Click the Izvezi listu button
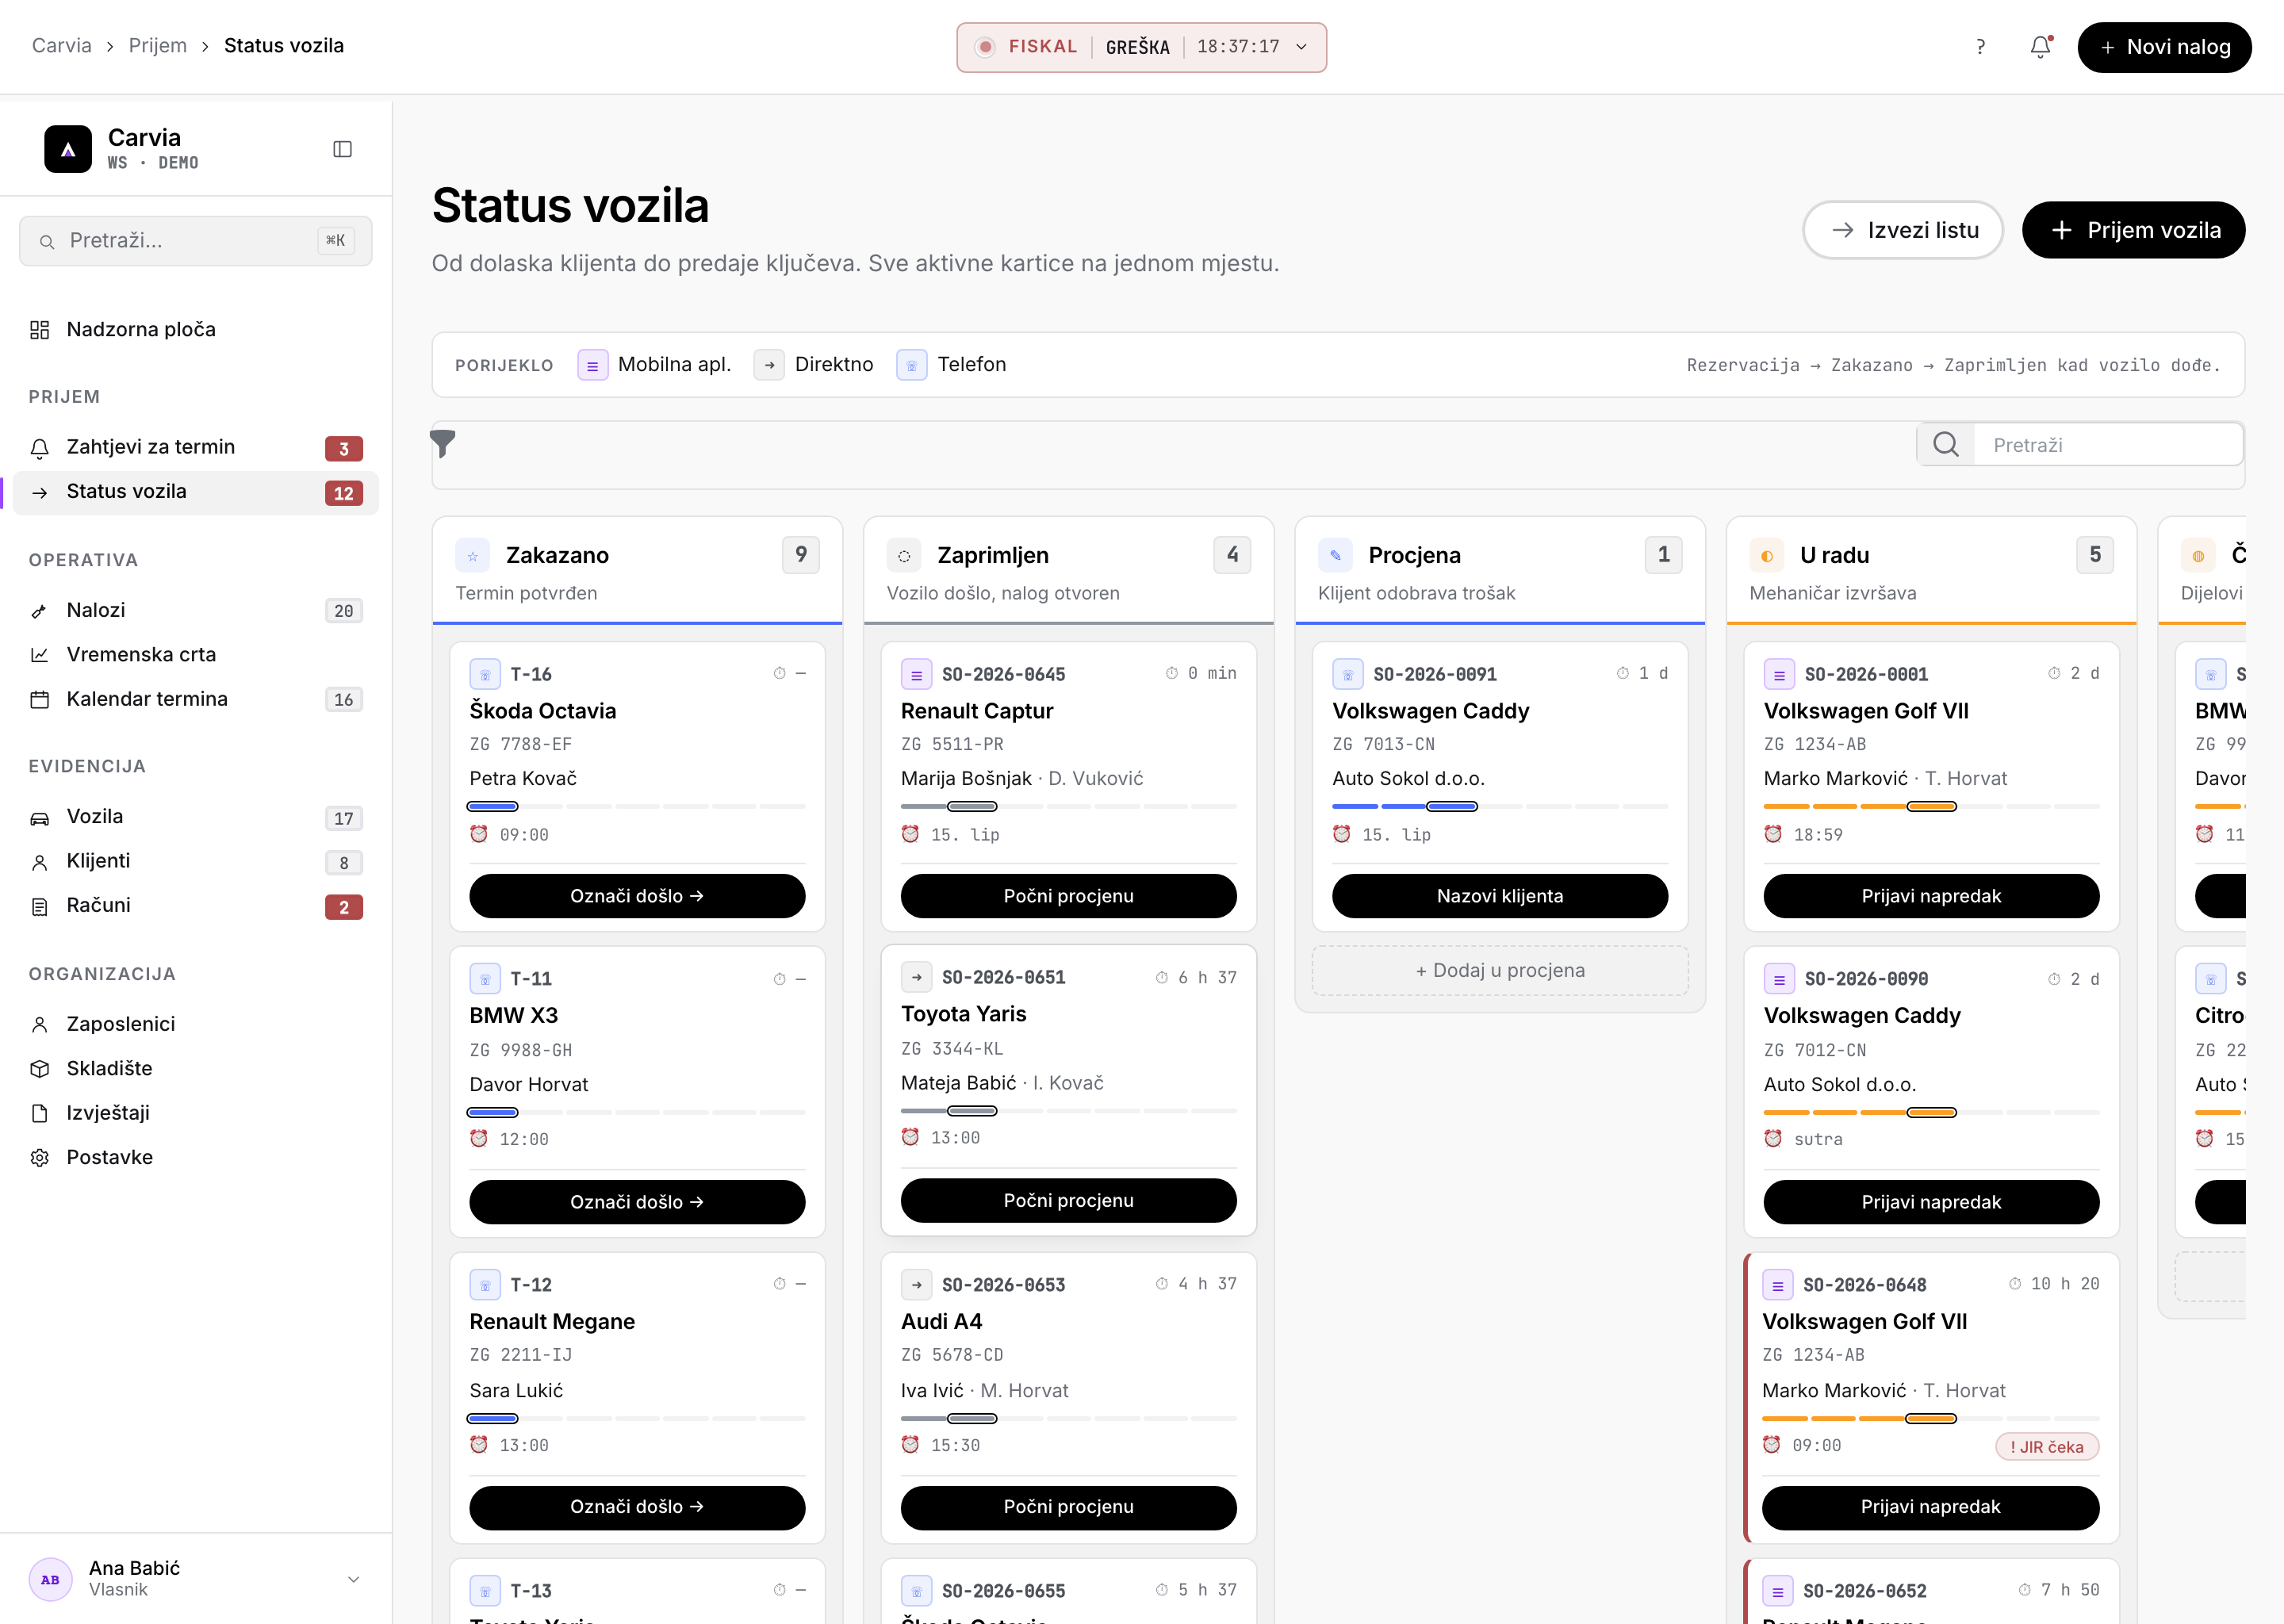This screenshot has width=2284, height=1624. point(1902,230)
